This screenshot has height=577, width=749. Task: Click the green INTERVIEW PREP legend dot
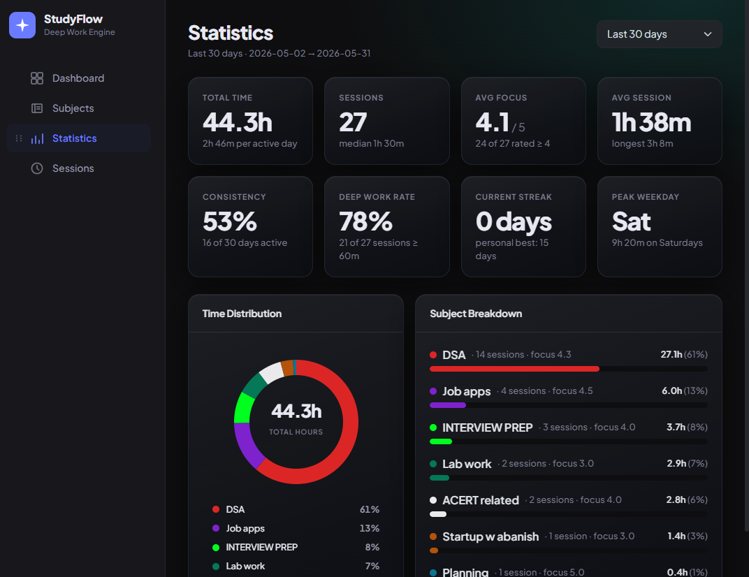pyautogui.click(x=216, y=548)
